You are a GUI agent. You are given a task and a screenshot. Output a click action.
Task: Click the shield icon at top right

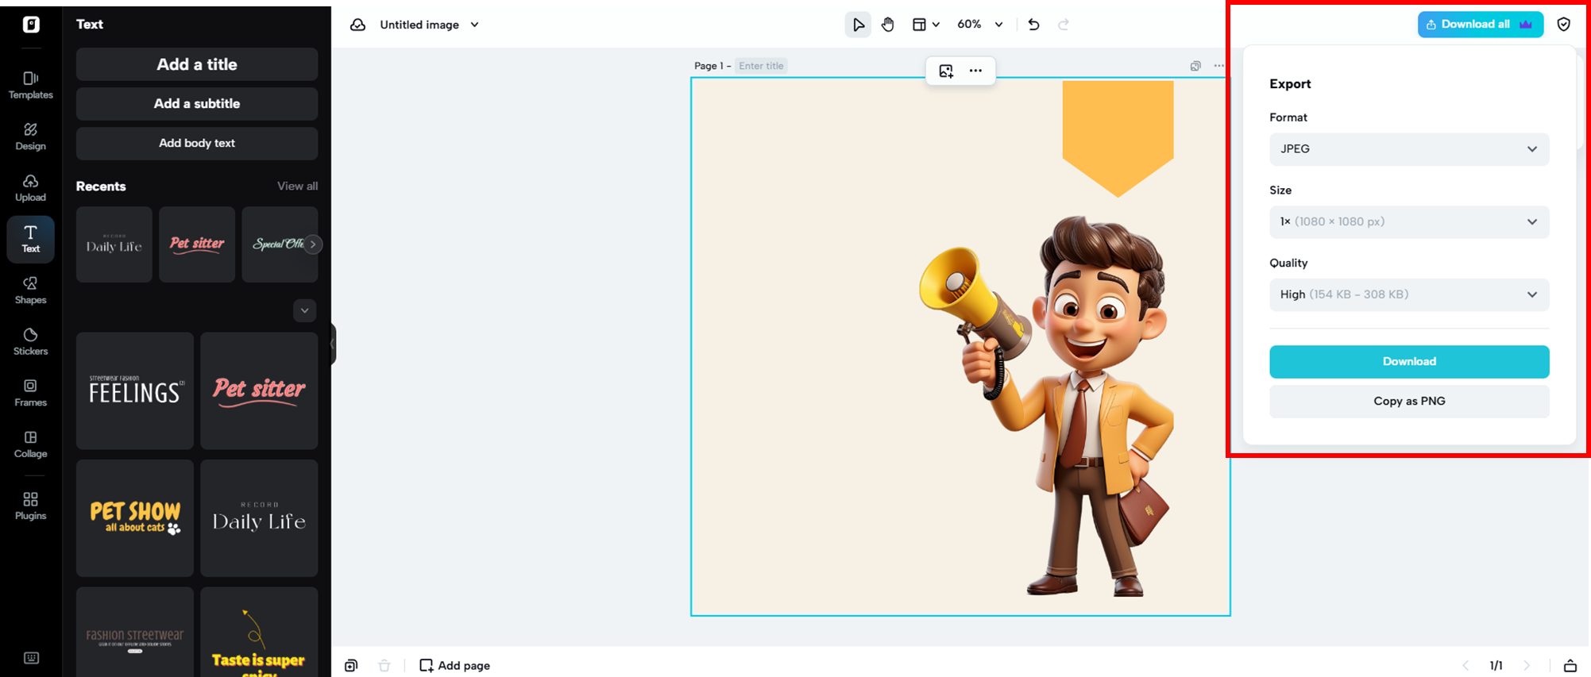point(1563,25)
